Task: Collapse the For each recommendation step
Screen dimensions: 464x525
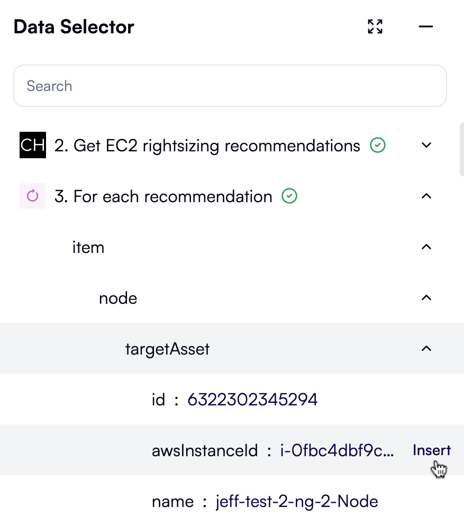Action: tap(426, 196)
